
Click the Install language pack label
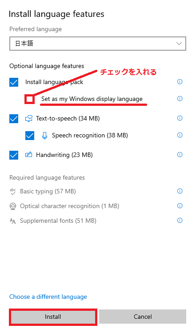[54, 82]
